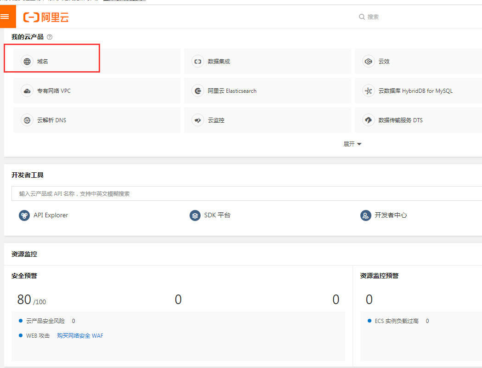Viewport: 482px width, 368px height.
Task: Click the 云解析 DNS icon
Action: [x=27, y=120]
